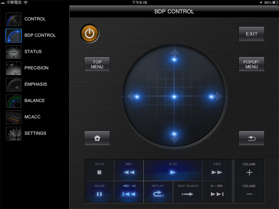Image resolution: width=279 pixels, height=209 pixels.
Task: Open the CONTROL section in the sidebar
Action: point(35,19)
